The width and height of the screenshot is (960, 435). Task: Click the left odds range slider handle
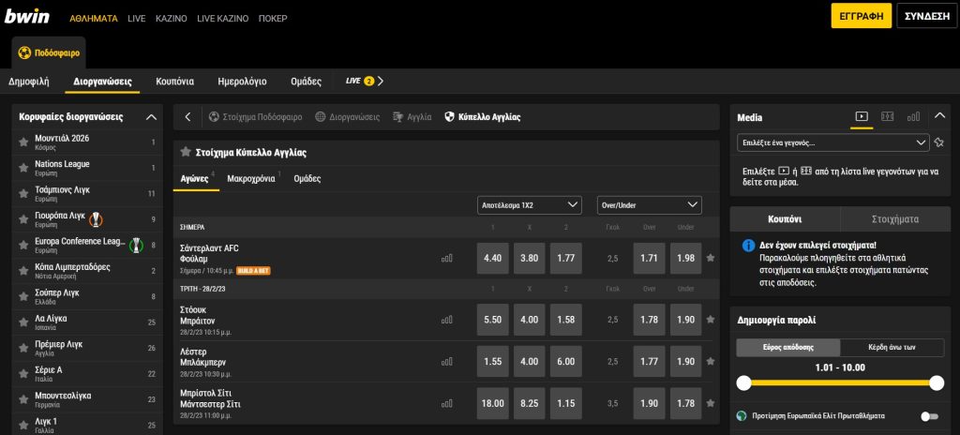[x=743, y=383]
